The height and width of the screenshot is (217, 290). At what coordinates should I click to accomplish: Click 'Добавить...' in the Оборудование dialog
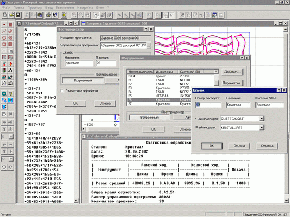232,72
